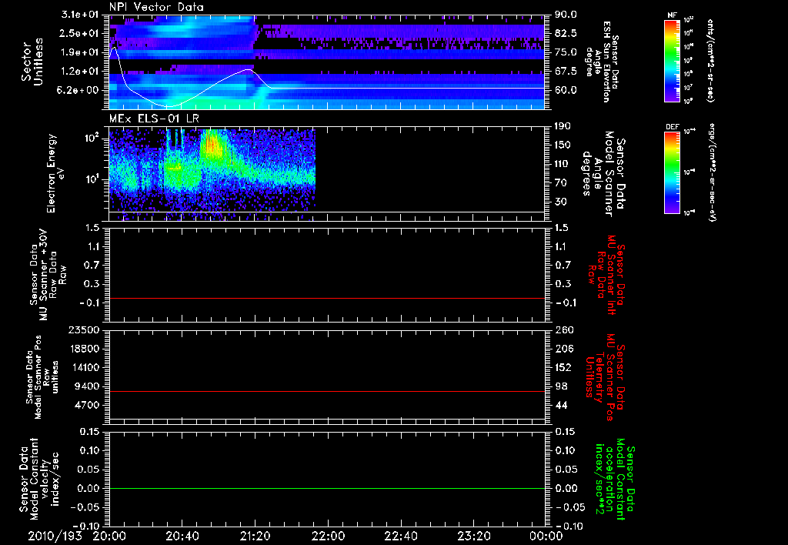The image size is (788, 545).
Task: Click the 150 scanner angle tick label
Action: 563,145
